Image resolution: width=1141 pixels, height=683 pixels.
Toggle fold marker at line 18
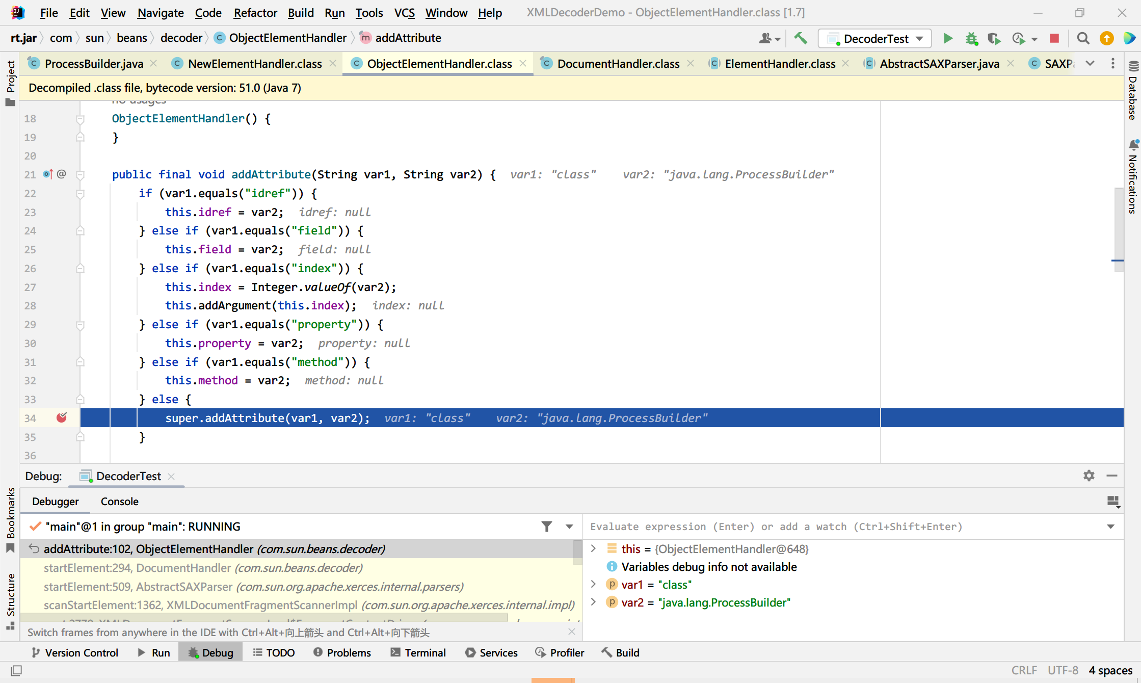(80, 119)
